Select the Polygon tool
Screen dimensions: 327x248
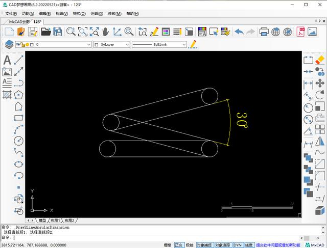18,95
